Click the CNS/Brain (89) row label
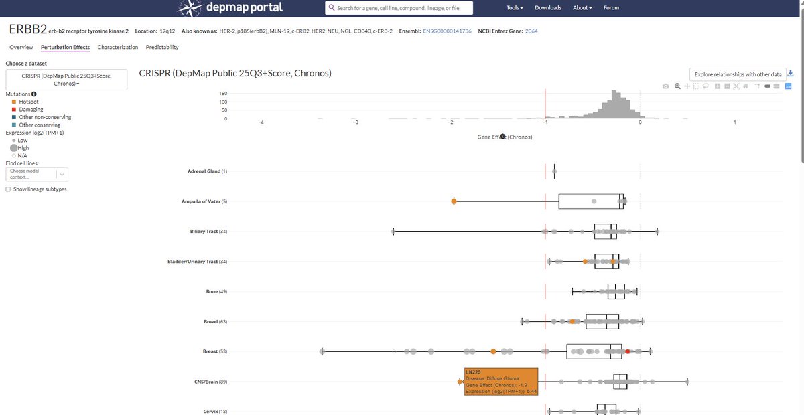The image size is (804, 415). tap(210, 382)
